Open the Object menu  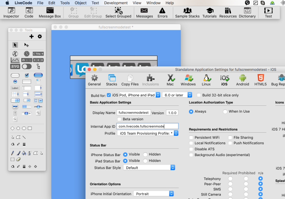[x=81, y=3]
